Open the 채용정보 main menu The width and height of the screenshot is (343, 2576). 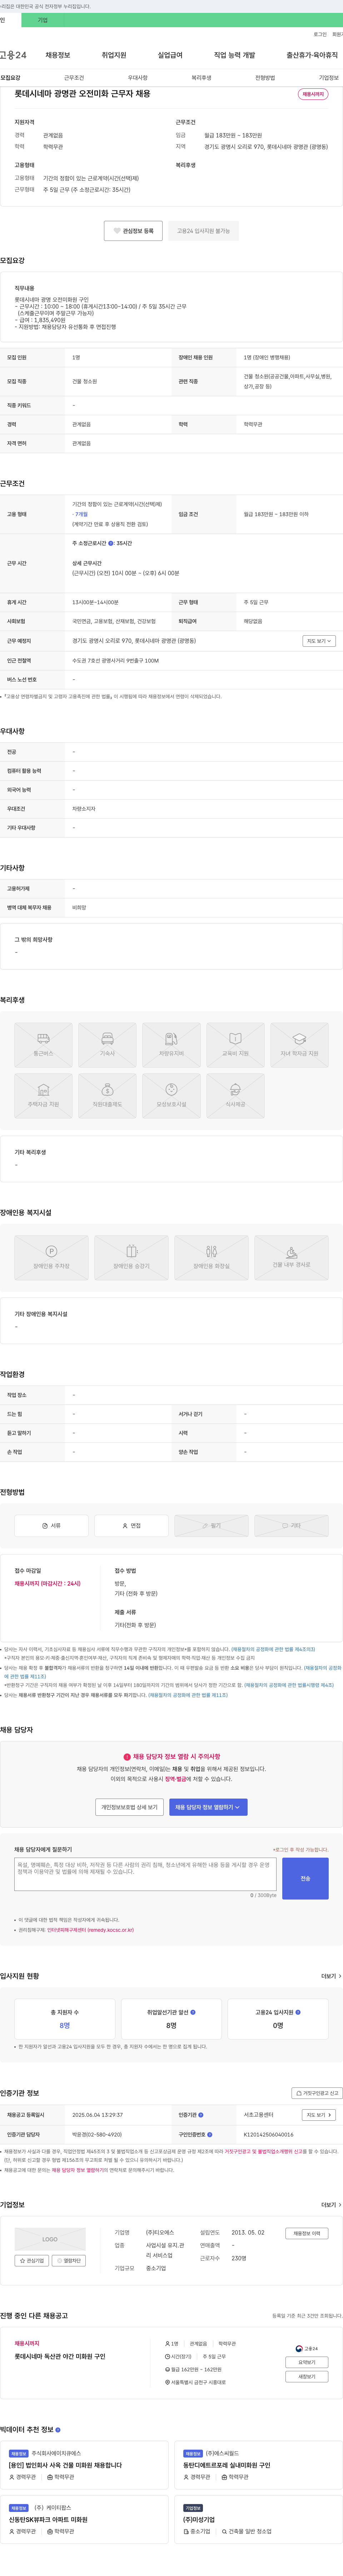point(58,55)
